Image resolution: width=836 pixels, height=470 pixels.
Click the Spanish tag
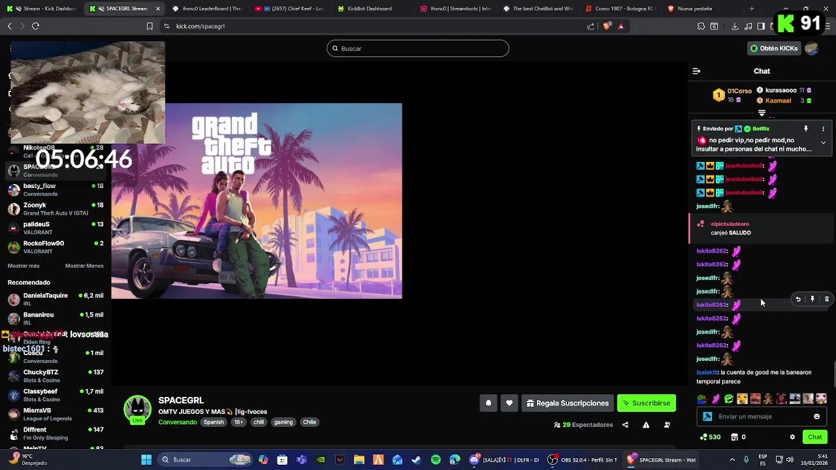[x=213, y=422]
